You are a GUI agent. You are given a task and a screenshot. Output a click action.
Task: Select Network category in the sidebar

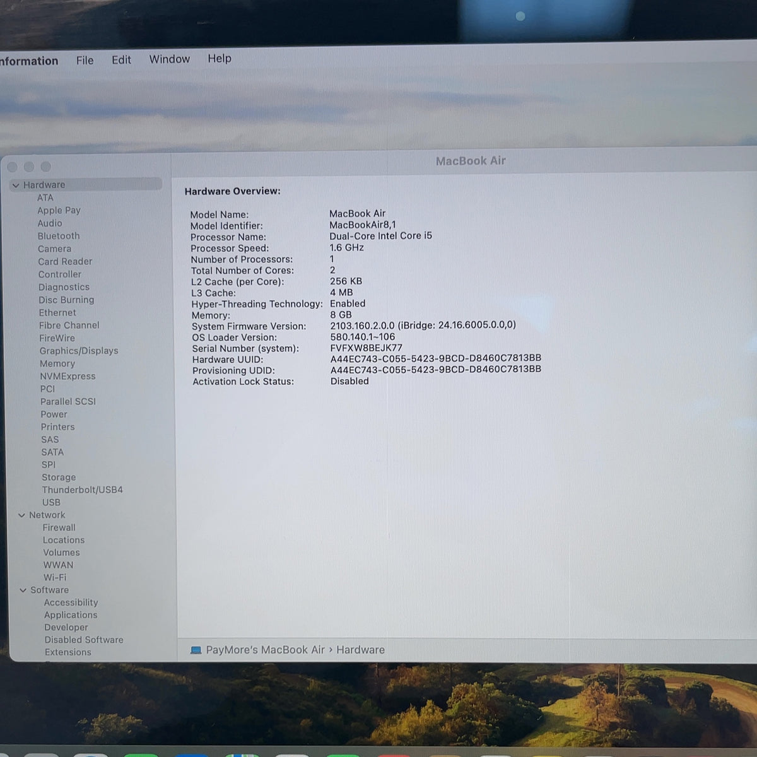(x=47, y=515)
